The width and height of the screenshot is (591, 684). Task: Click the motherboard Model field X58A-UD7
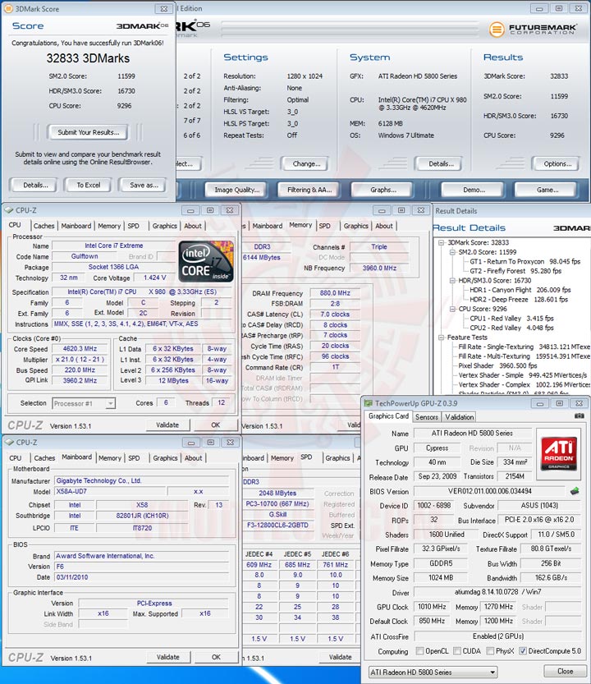109,492
